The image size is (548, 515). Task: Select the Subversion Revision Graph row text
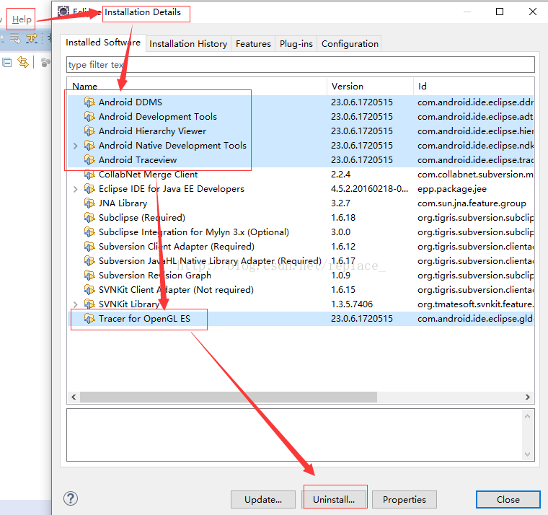pyautogui.click(x=155, y=275)
